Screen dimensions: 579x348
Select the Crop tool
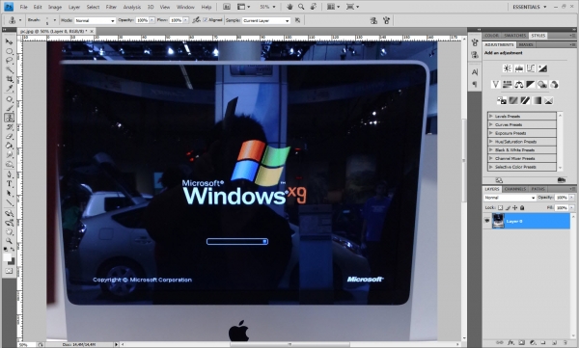10,79
